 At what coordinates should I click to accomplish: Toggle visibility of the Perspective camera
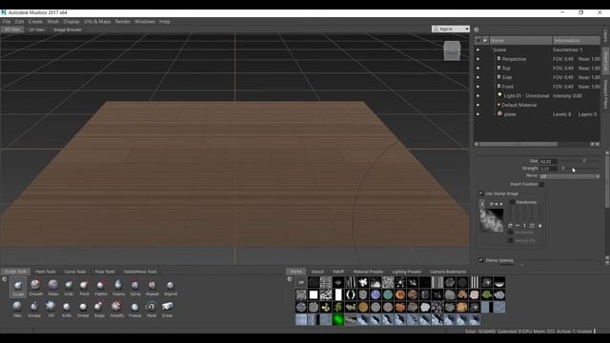tap(478, 59)
